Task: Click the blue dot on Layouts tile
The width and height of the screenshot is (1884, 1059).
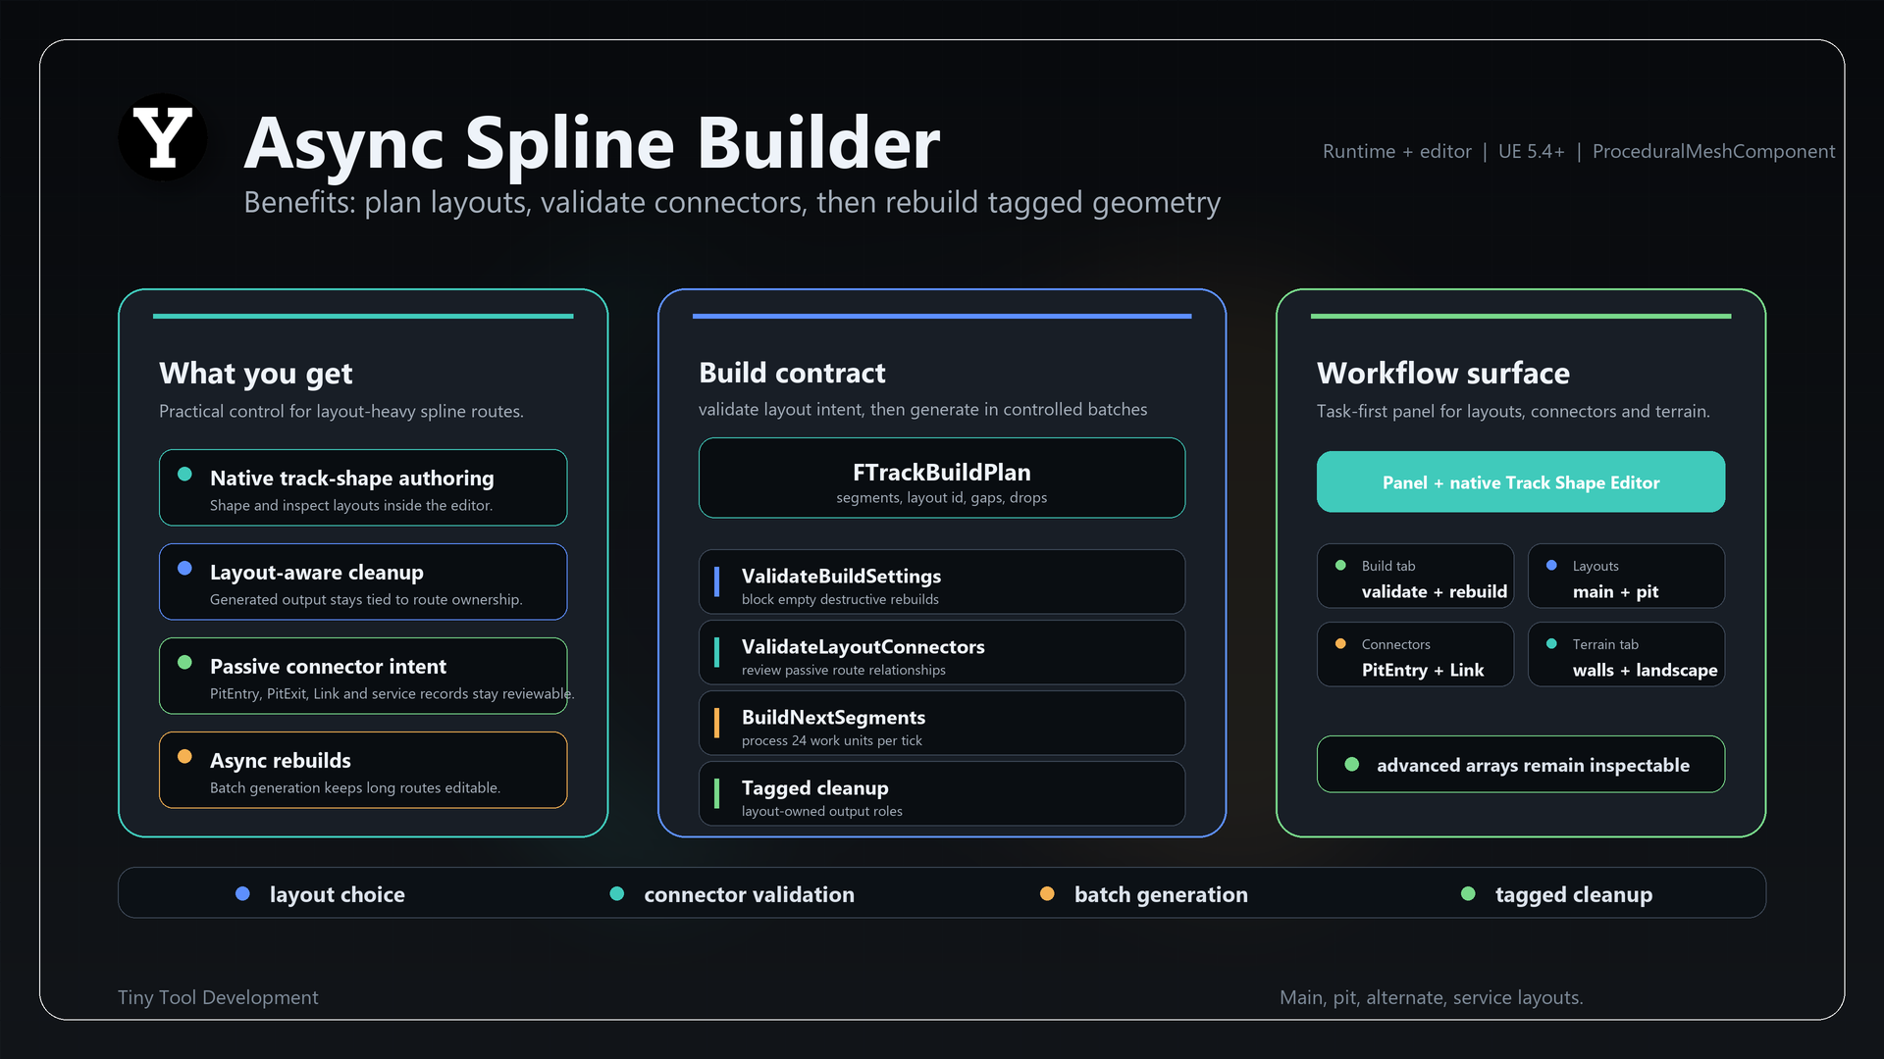Action: tap(1551, 566)
